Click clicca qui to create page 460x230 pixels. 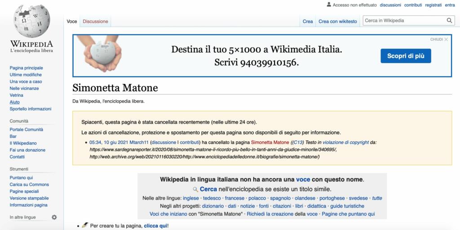[155, 226]
